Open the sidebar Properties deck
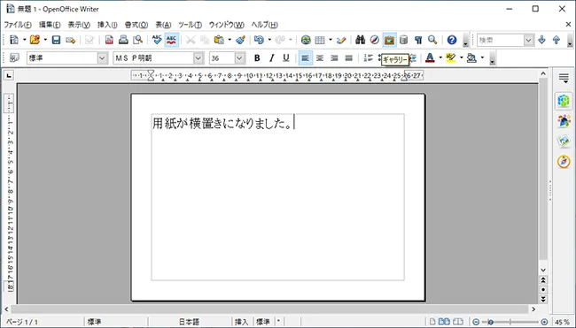The image size is (576, 328). pyautogui.click(x=564, y=101)
